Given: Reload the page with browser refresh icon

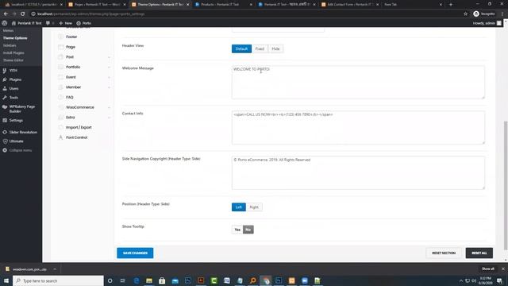Looking at the screenshot, I should (x=23, y=14).
